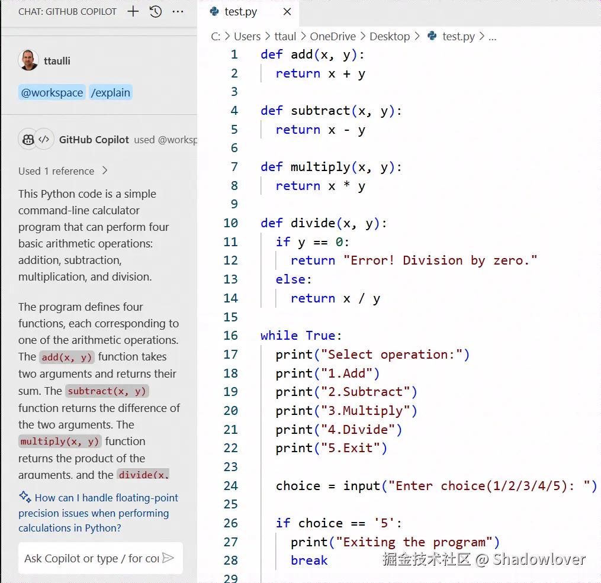601x583 pixels.
Task: Click the subtract(x, y) inline code reference
Action: [x=107, y=391]
